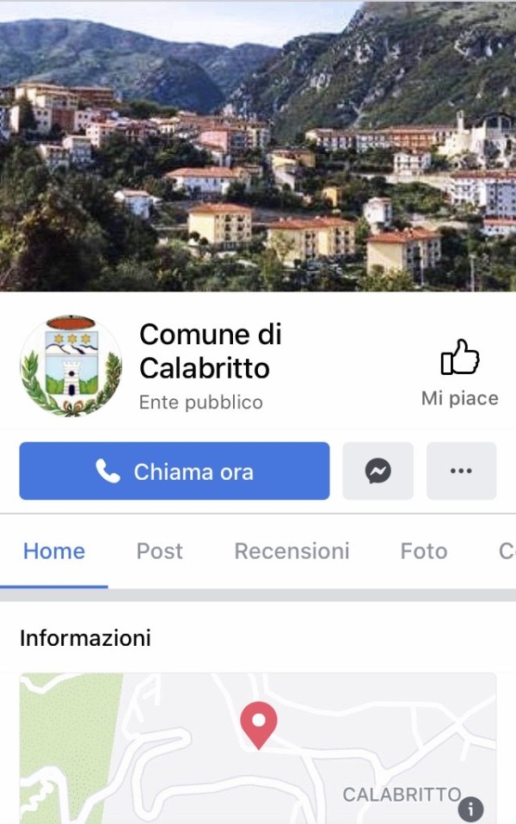Open the partially visible tab after Foto
This screenshot has width=516, height=824.
(x=507, y=551)
